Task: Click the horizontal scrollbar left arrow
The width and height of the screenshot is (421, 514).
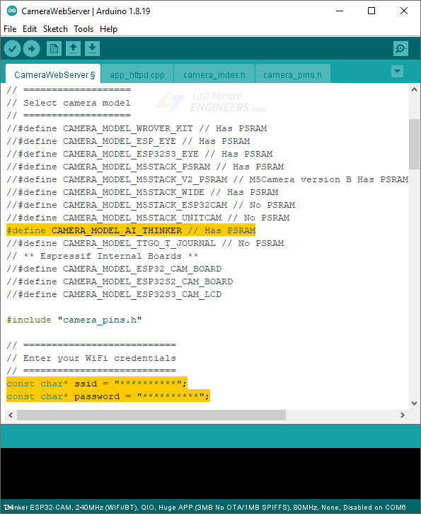Action: [x=11, y=415]
